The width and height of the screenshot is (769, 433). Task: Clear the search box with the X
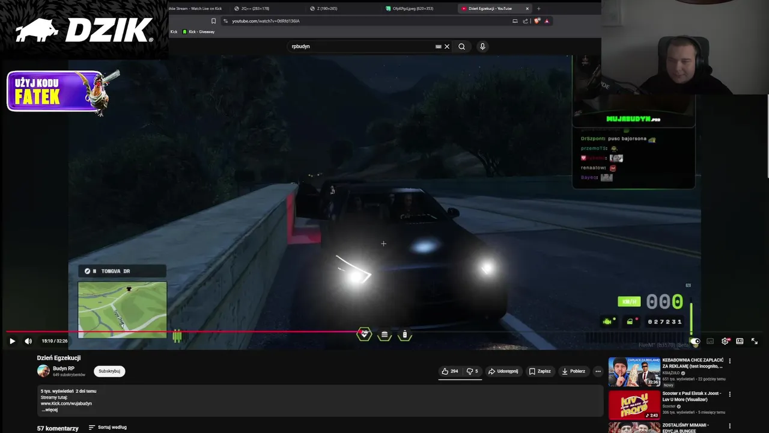point(446,46)
